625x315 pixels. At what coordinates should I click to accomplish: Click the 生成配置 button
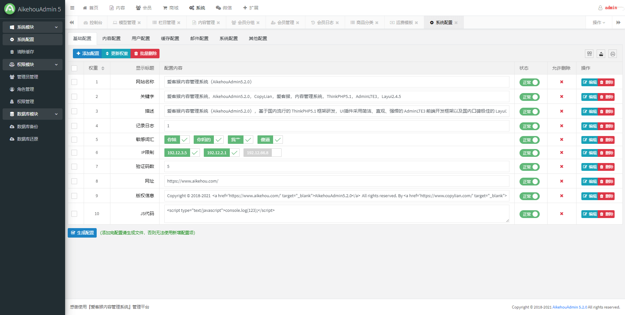click(x=82, y=233)
